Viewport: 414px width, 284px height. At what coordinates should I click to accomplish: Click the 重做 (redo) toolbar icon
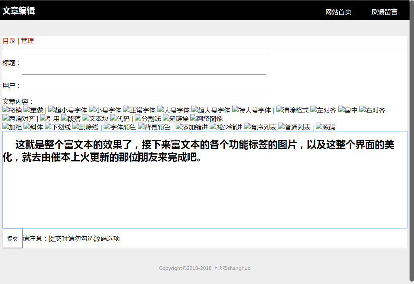point(33,110)
